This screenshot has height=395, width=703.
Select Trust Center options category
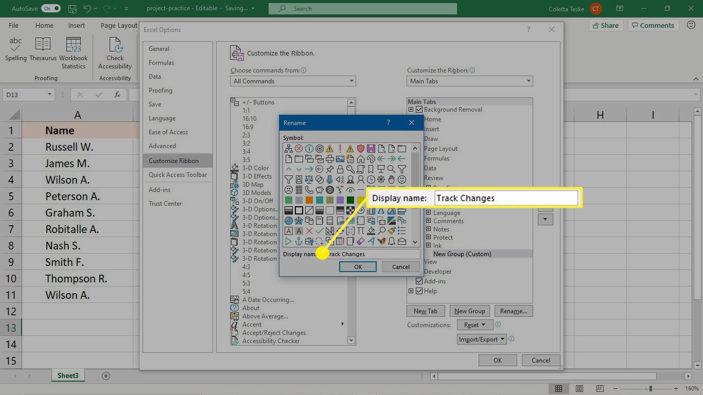[178, 204]
